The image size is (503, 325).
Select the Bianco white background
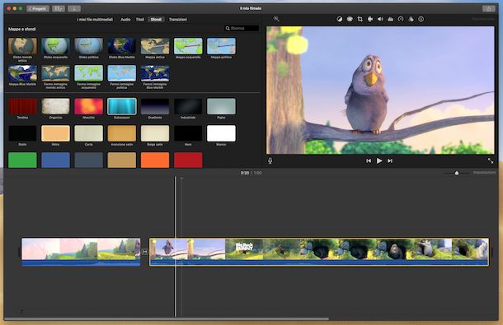tap(221, 133)
